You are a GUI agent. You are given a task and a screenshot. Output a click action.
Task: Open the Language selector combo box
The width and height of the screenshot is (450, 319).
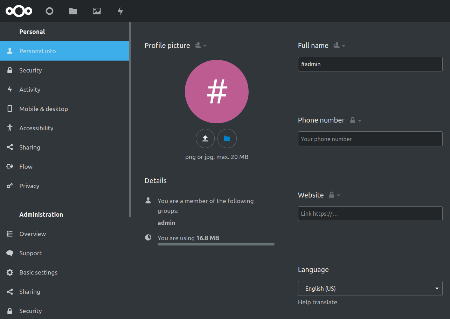click(x=370, y=289)
